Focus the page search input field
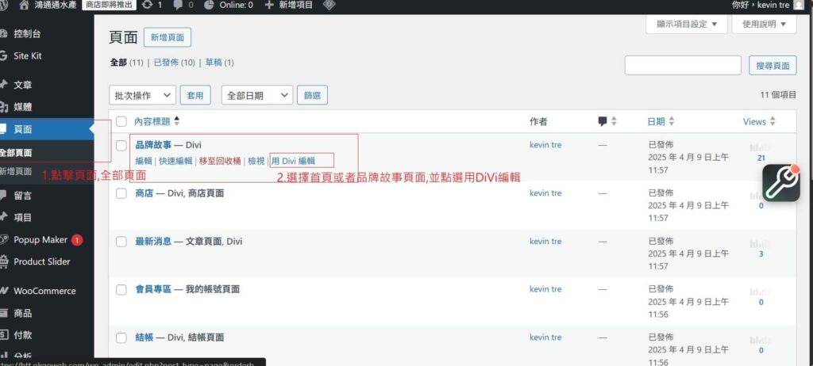This screenshot has height=366, width=813. click(683, 66)
